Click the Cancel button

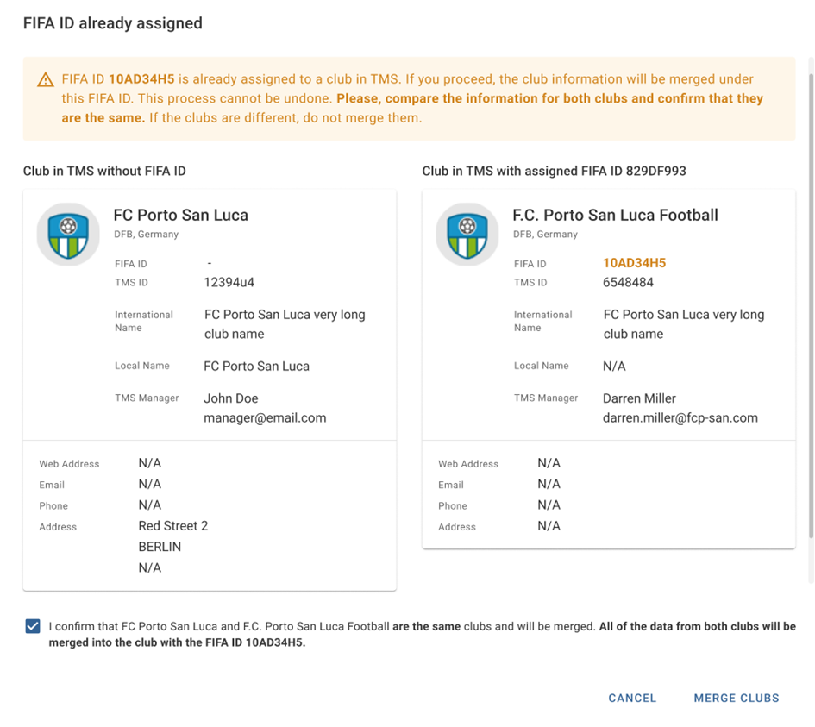pos(632,698)
